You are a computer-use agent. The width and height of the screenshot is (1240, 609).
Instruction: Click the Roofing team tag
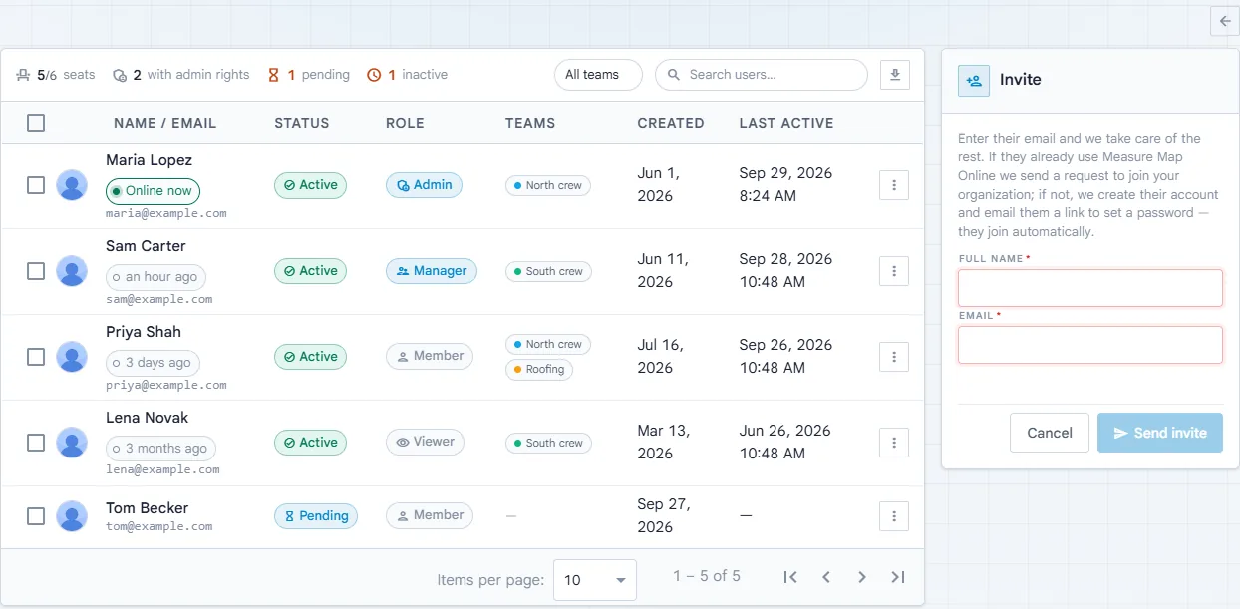pyautogui.click(x=537, y=370)
